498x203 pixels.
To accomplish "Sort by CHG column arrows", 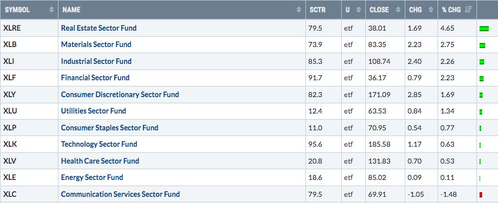I will [431, 10].
